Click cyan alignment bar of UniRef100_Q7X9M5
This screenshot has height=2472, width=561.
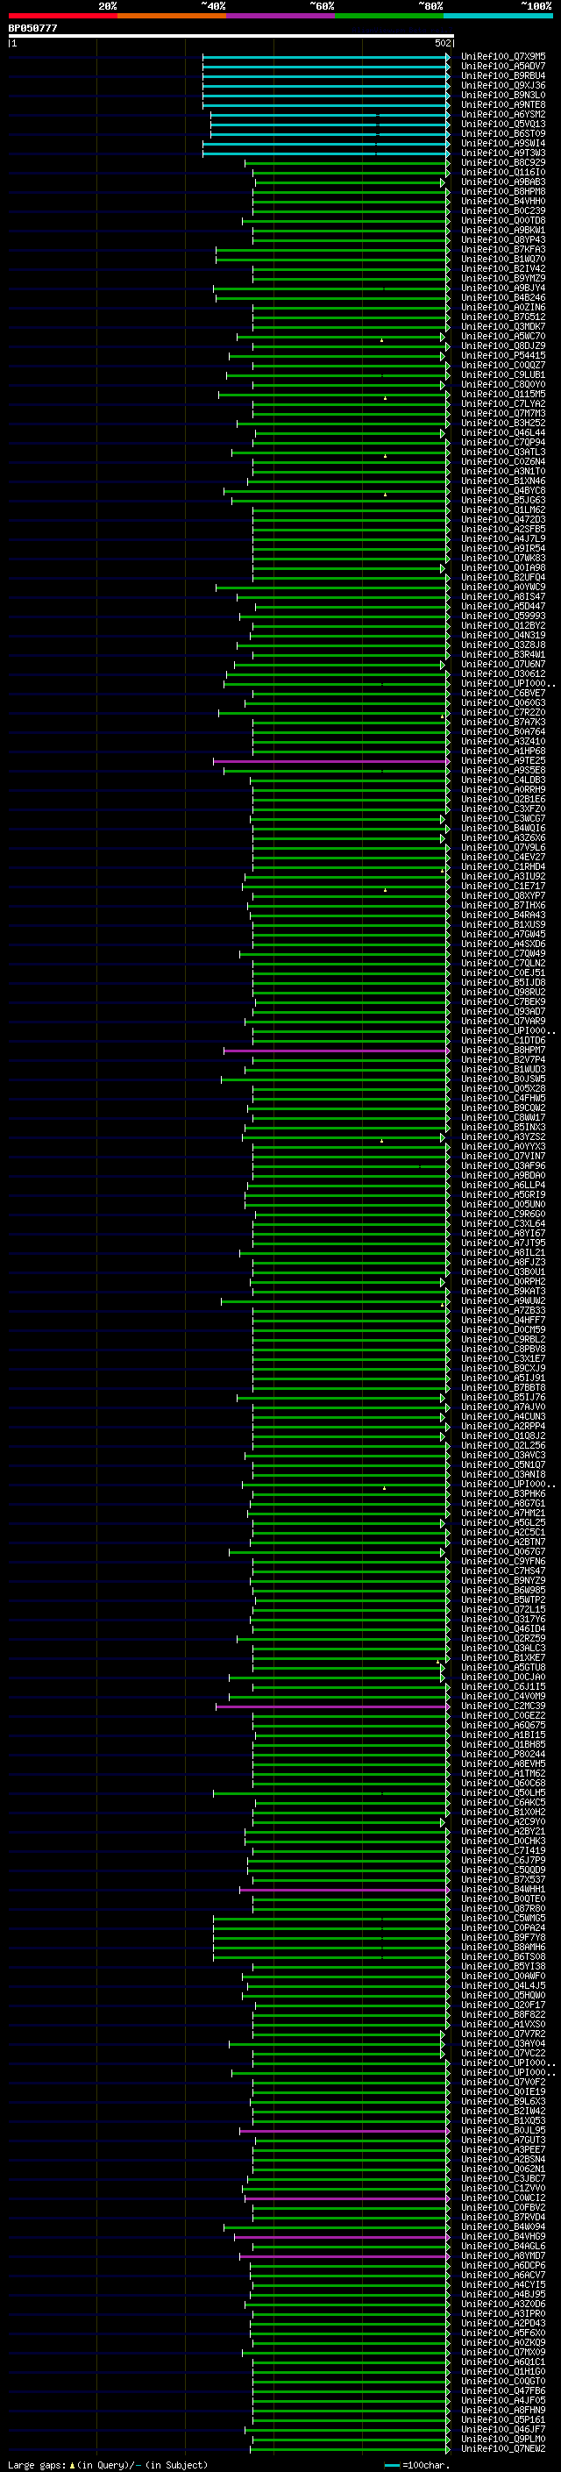coord(325,57)
